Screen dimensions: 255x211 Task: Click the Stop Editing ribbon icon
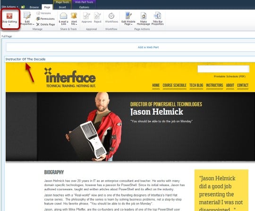(x=9, y=16)
